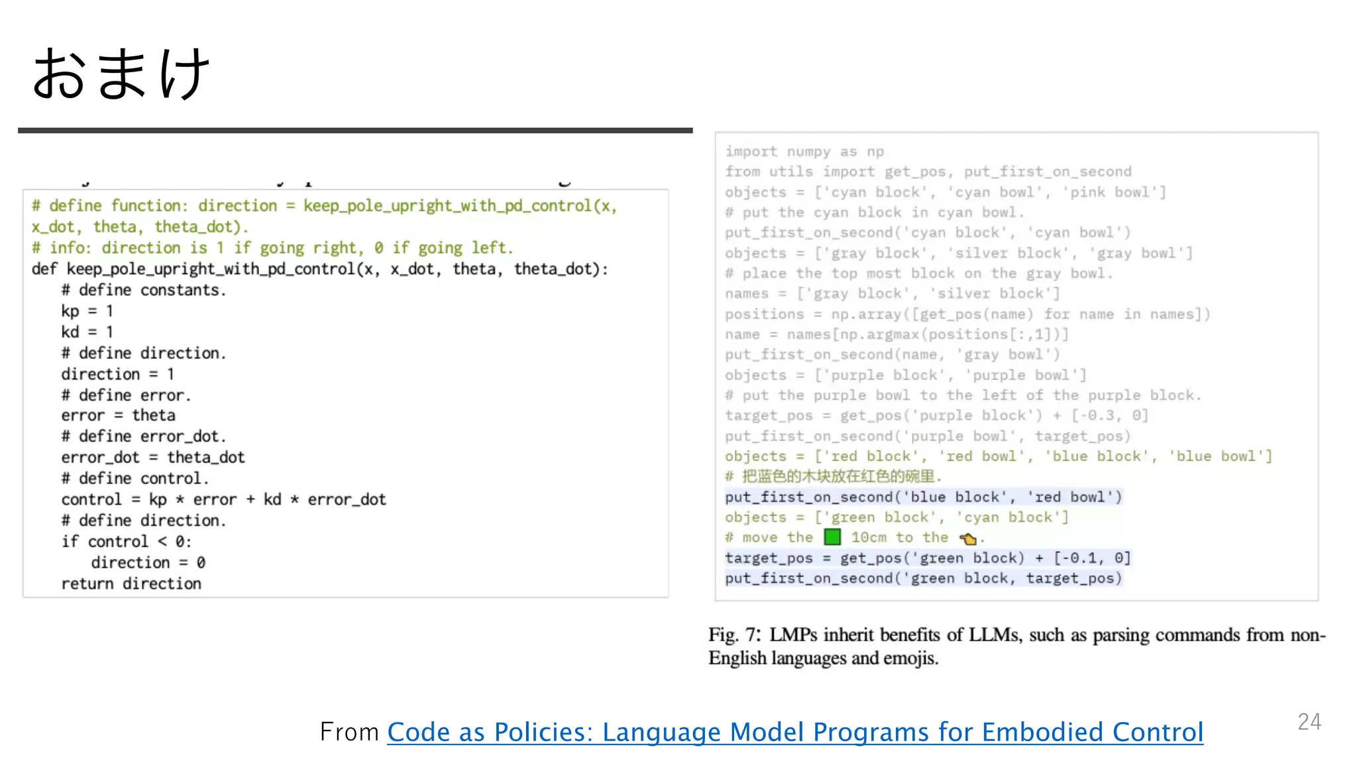Click the '# info: direction is 1' comment

pos(272,248)
